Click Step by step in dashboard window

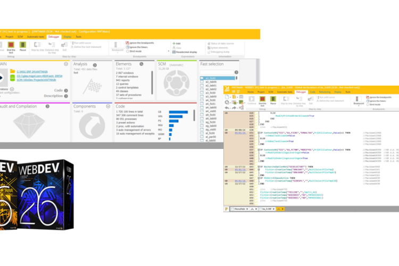pyautogui.click(x=37, y=47)
